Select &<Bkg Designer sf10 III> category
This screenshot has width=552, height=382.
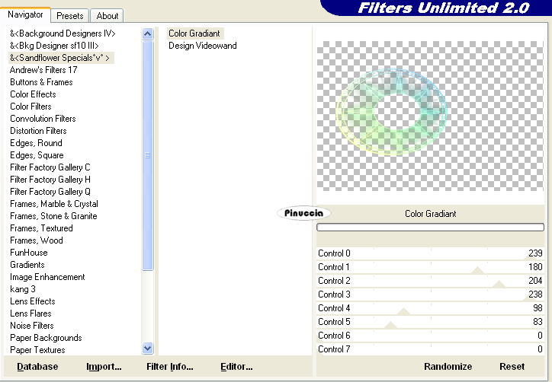pyautogui.click(x=54, y=46)
